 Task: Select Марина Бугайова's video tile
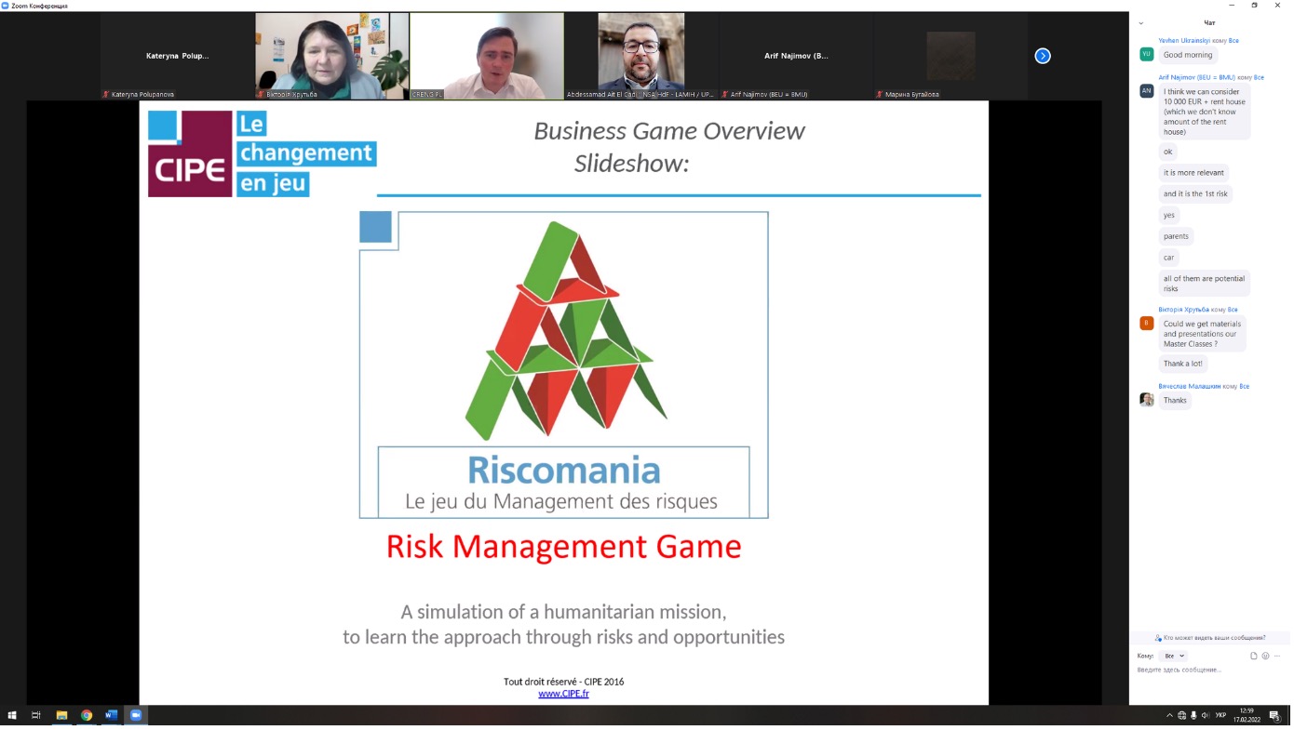pos(950,56)
